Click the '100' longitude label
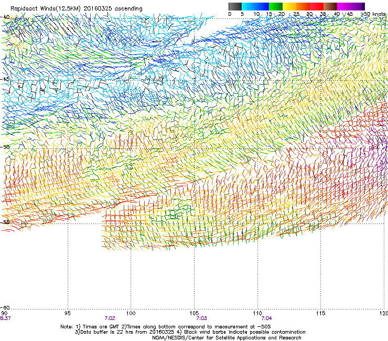This screenshot has width=388, height=341. (131, 313)
